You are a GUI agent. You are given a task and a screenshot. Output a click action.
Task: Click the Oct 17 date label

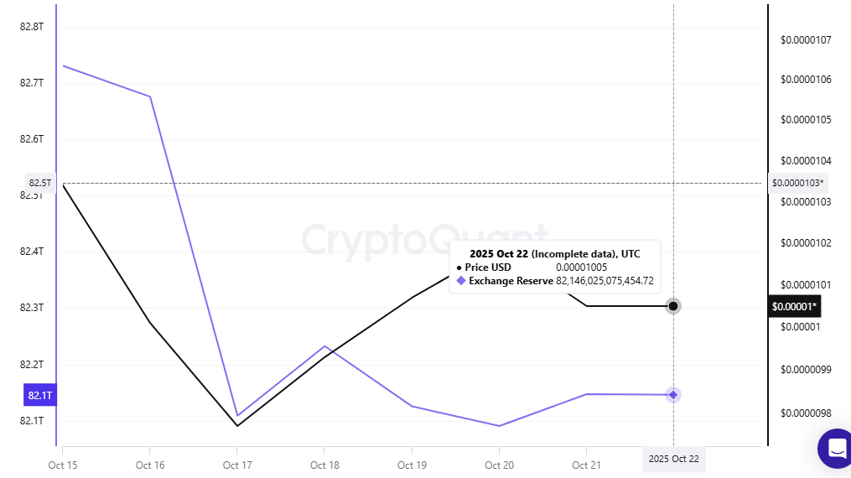pos(237,465)
